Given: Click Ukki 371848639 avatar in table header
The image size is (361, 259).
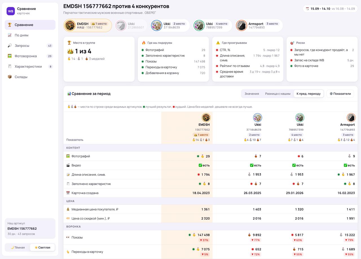Looking at the screenshot, I should 257,117.
